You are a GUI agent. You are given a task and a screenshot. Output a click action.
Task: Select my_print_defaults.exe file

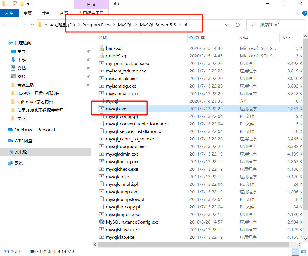pyautogui.click(x=128, y=63)
